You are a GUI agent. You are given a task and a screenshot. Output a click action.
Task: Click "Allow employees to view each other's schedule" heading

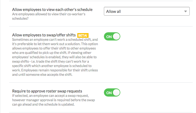[x=52, y=10]
